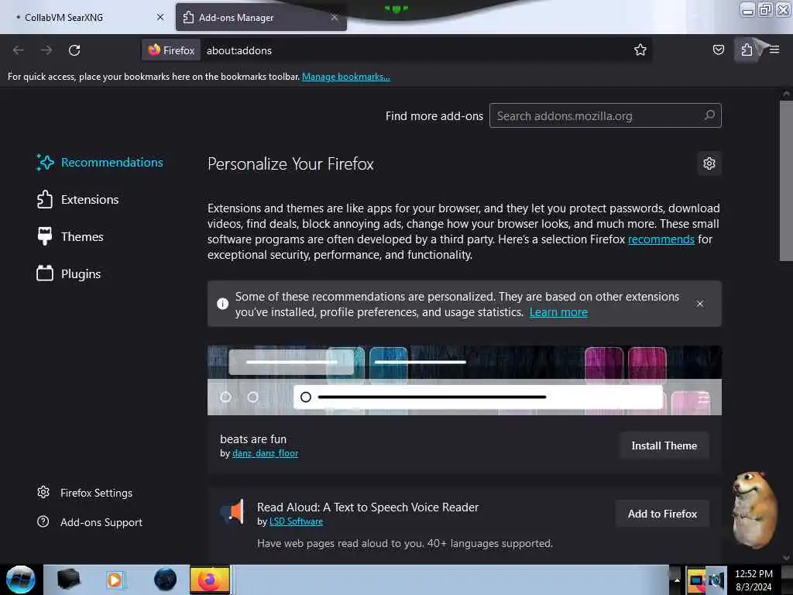Open the Pocket save icon
This screenshot has height=595, width=793.
tap(718, 50)
